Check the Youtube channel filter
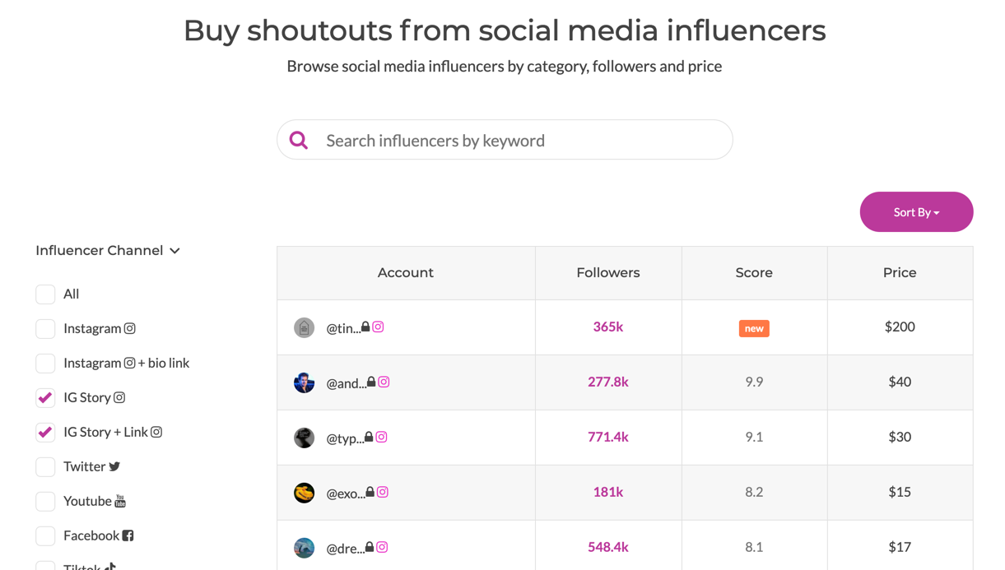This screenshot has height=570, width=1005. (x=45, y=501)
